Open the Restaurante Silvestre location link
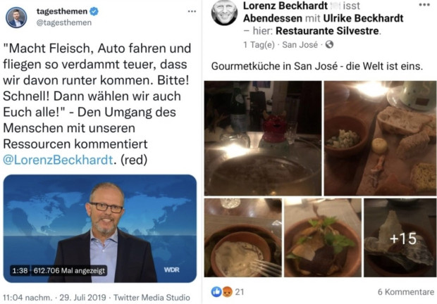This screenshot has width=437, height=304. coord(327,31)
